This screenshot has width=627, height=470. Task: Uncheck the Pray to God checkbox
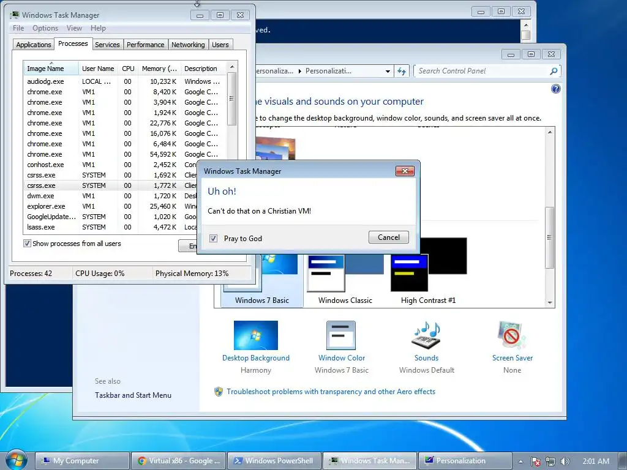coord(214,239)
